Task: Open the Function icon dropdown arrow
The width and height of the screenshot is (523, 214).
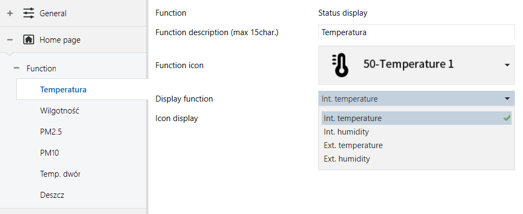Action: click(507, 65)
